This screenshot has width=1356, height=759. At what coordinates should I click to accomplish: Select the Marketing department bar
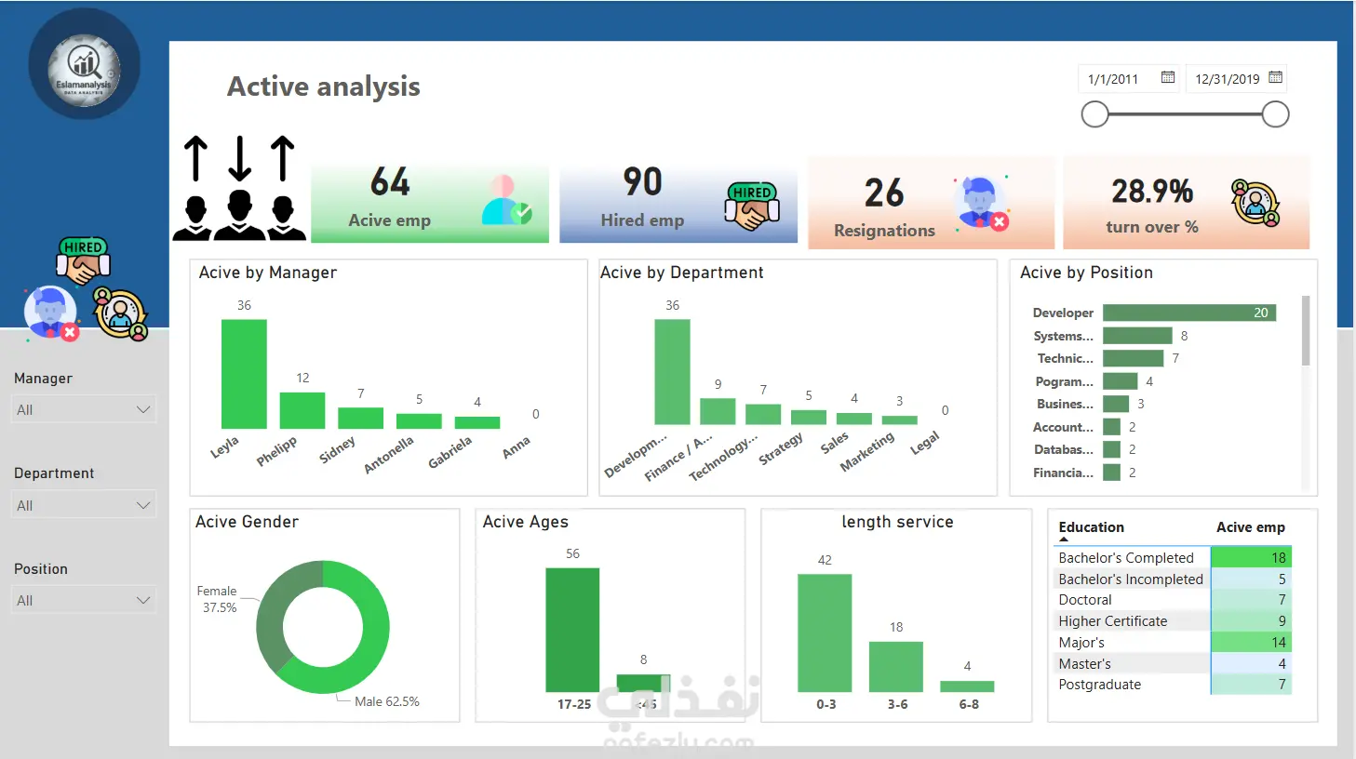[900, 420]
